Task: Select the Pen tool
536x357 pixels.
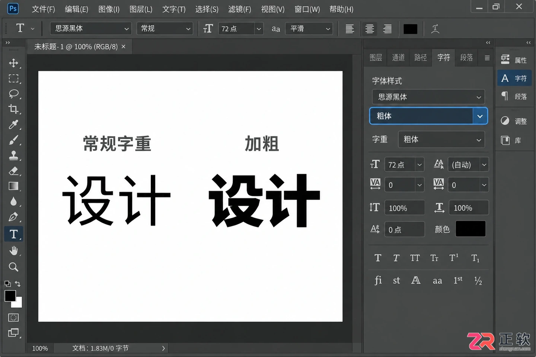Action: tap(14, 217)
